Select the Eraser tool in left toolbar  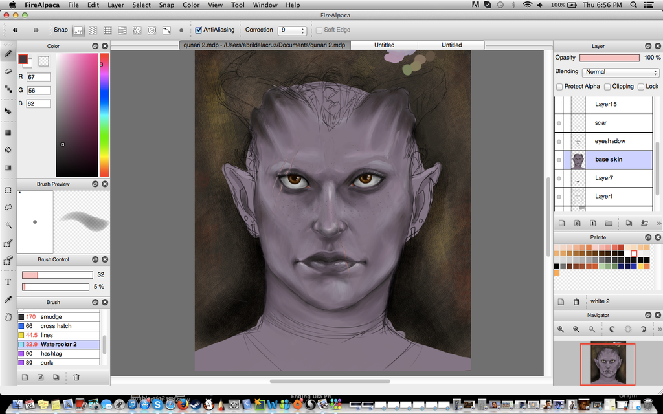(8, 71)
